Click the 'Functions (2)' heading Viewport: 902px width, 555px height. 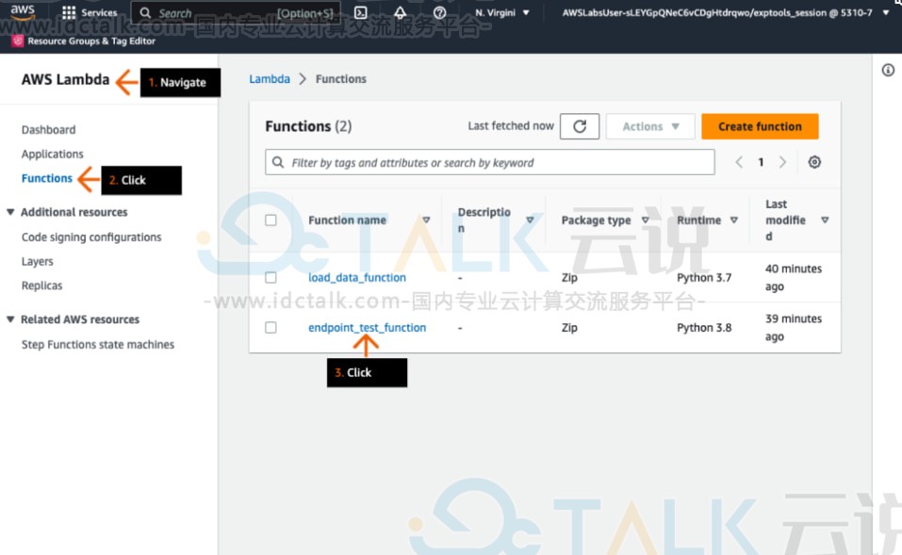click(x=308, y=126)
